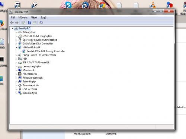
Task: Select the text 'Tárolóvezérlők'
Action: pyautogui.click(x=31, y=85)
